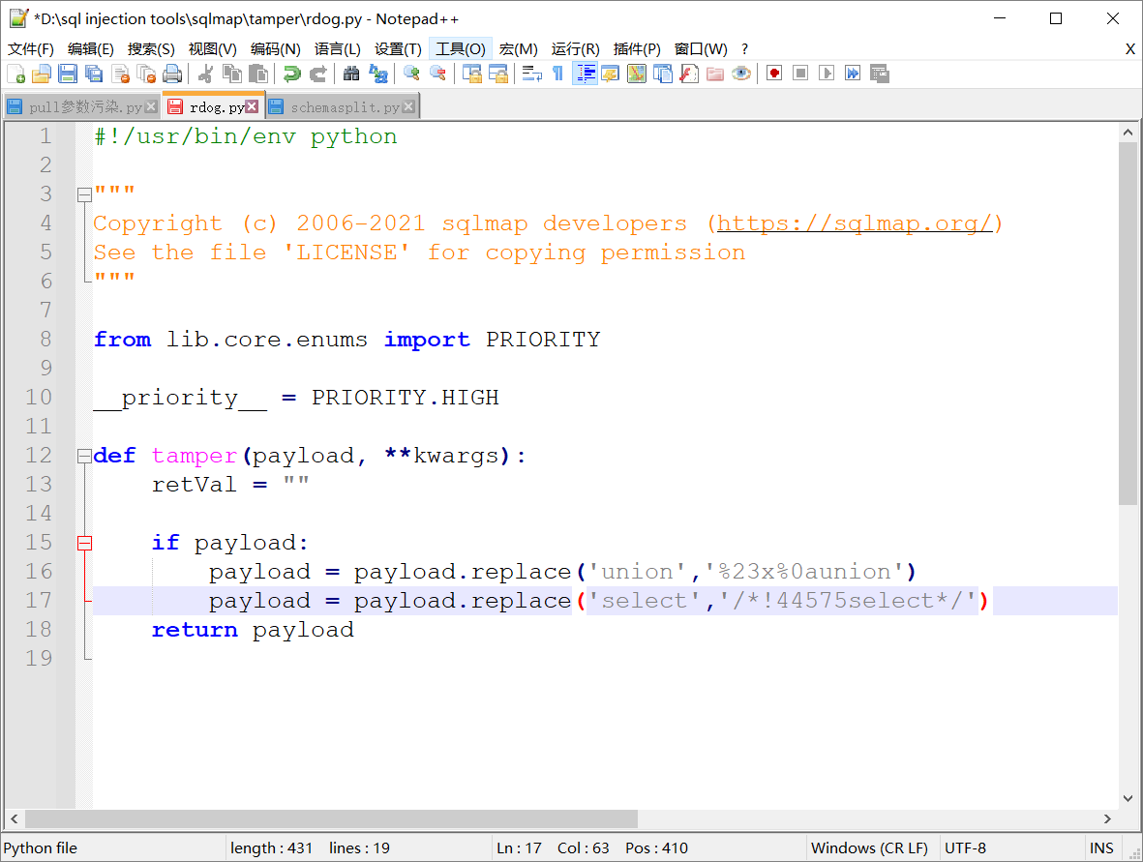Image resolution: width=1143 pixels, height=862 pixels.
Task: Click the Windows (CR LF) status field
Action: [873, 848]
